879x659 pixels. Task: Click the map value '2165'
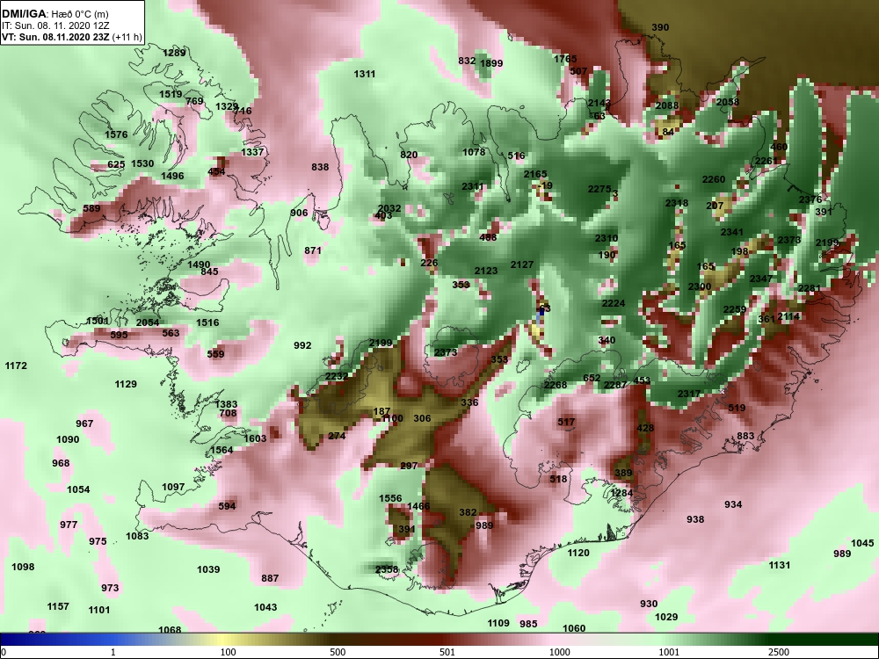[x=535, y=174]
